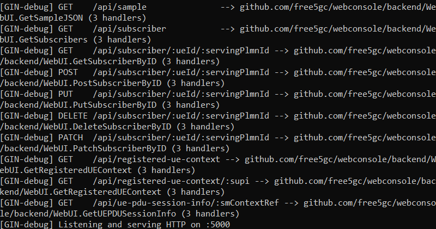This screenshot has width=436, height=229.
Task: Click the word DELETE in the log
Action: (73, 116)
